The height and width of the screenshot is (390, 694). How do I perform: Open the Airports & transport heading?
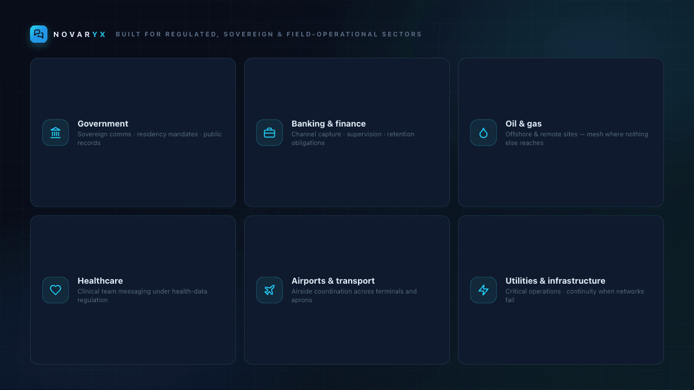point(333,281)
